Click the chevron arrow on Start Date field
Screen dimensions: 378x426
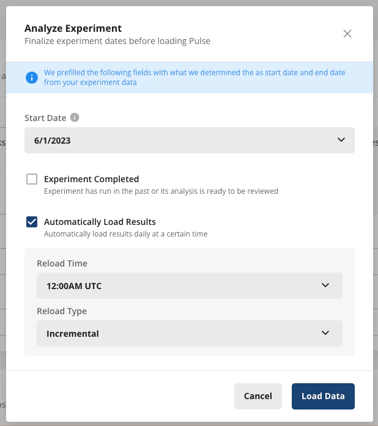[341, 140]
